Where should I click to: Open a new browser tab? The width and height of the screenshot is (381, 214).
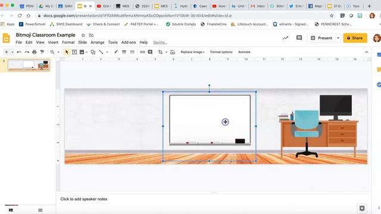(x=369, y=6)
